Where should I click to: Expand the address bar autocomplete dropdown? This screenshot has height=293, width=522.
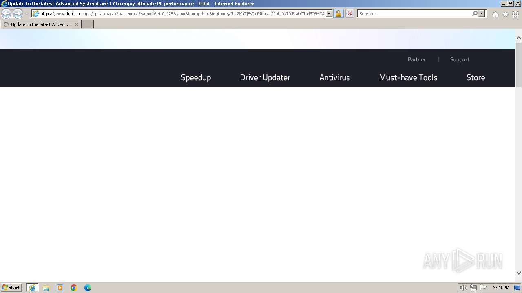pos(329,13)
